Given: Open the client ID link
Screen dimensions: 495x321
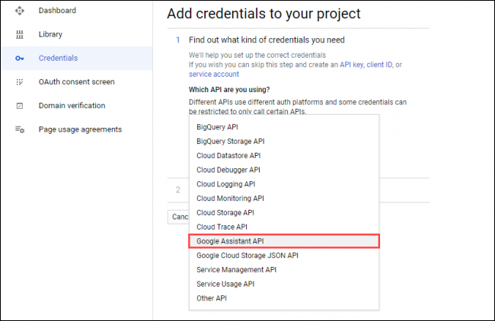Looking at the screenshot, I should click(381, 65).
